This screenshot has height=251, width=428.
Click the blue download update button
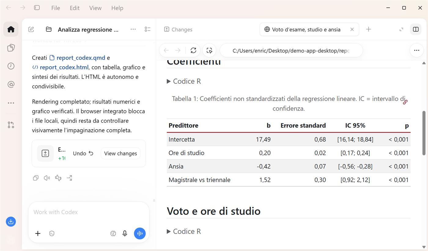point(11,222)
